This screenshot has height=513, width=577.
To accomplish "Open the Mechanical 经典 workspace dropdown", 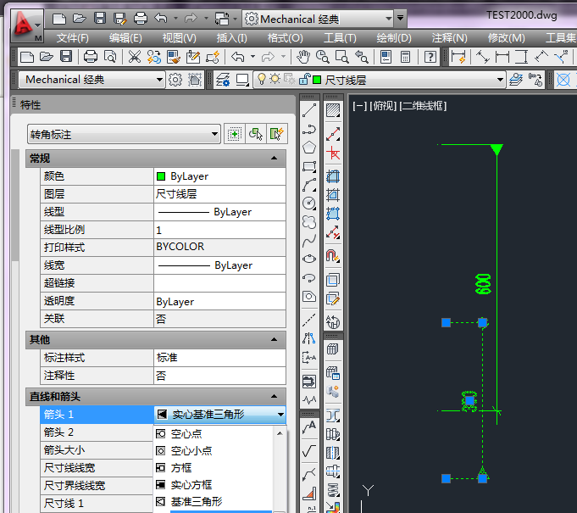I will coord(159,80).
